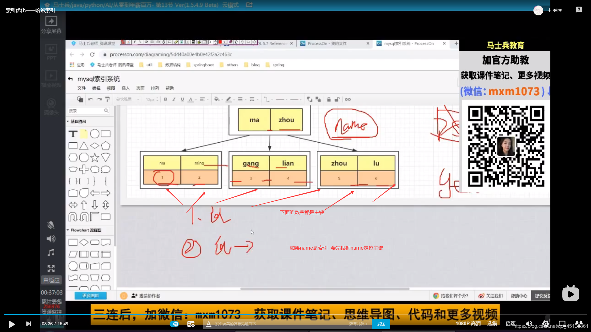Click the music note icon
Screen dimensions: 591x332
(x=51, y=253)
